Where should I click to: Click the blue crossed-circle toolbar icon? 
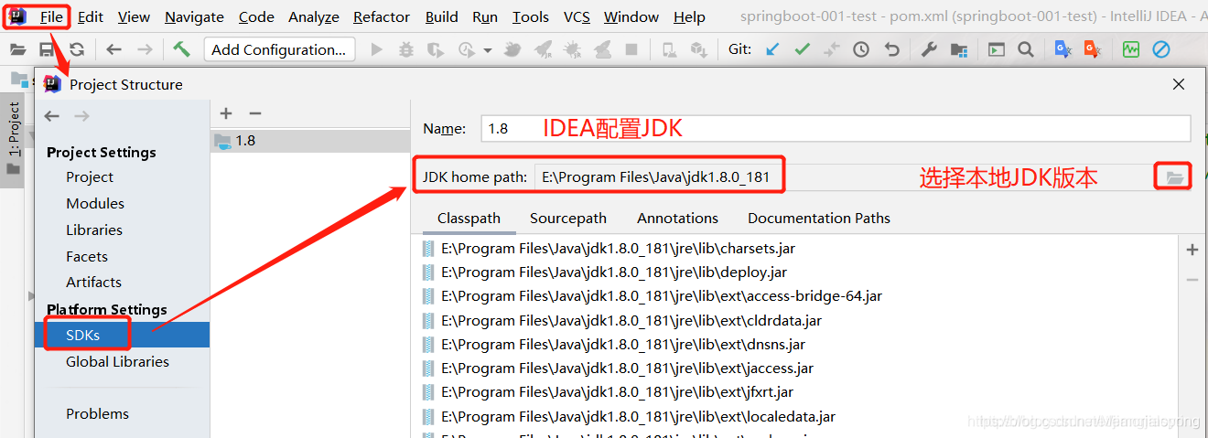(1161, 49)
